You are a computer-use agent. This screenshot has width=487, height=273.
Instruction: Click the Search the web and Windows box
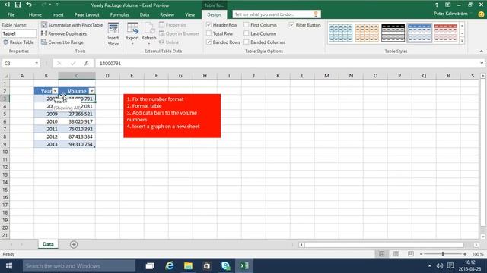click(x=79, y=266)
